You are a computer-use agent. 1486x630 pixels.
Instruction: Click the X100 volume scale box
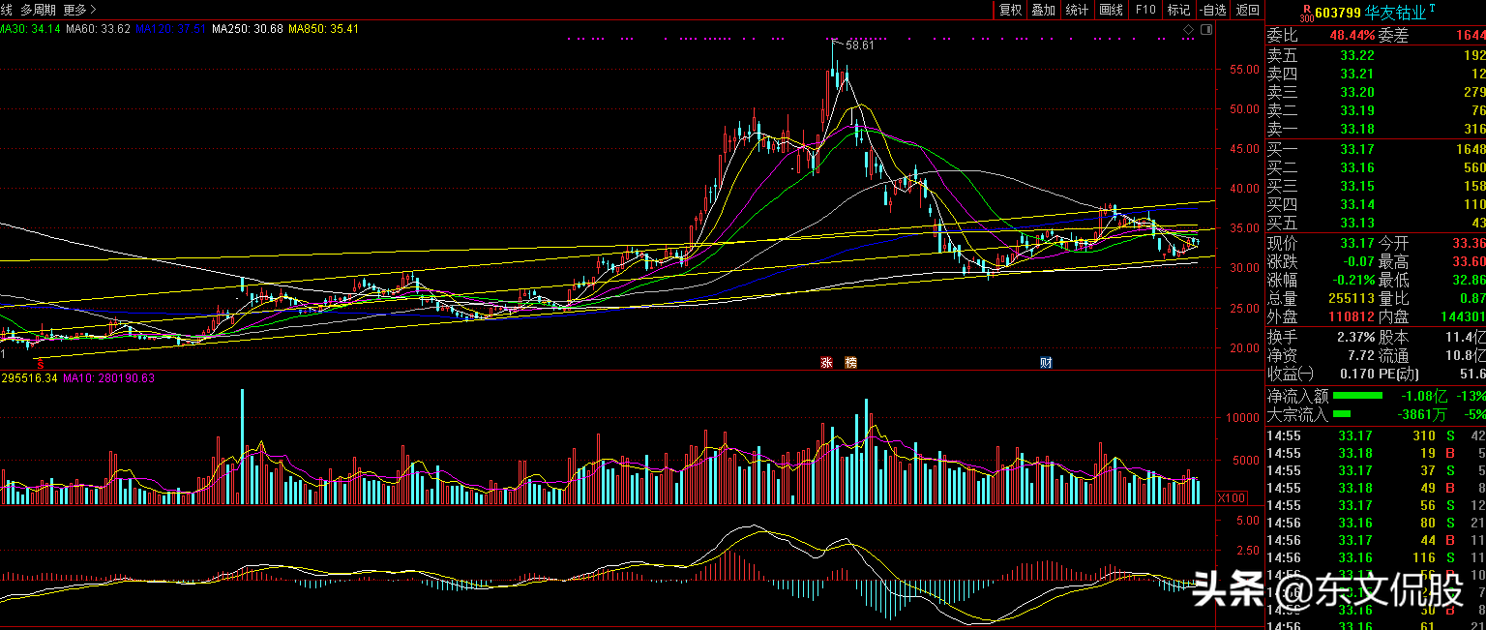[1231, 497]
